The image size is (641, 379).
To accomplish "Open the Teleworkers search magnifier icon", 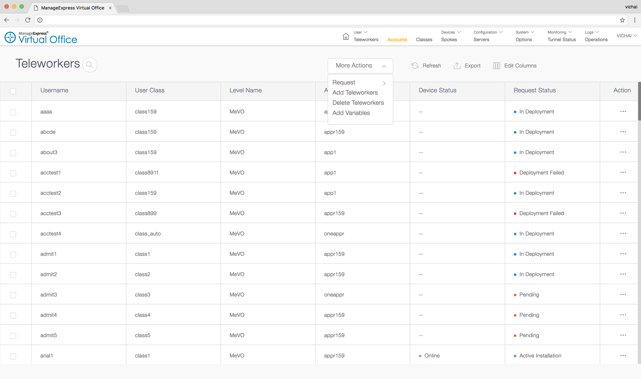I will click(x=89, y=65).
